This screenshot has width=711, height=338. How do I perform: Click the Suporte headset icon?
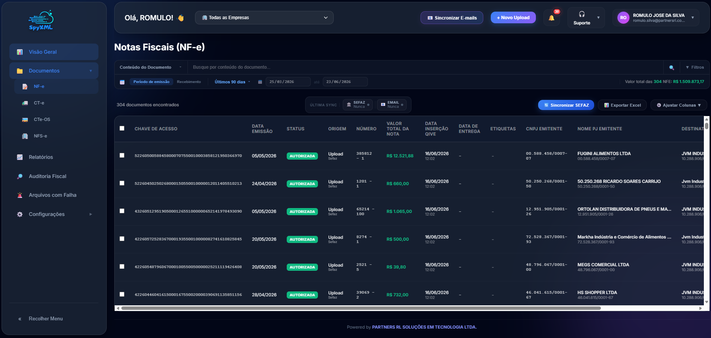582,14
